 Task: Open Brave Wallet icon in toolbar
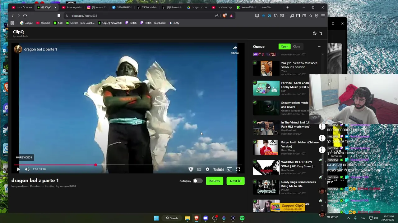coord(304,16)
